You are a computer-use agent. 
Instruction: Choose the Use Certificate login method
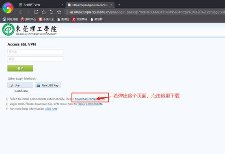point(20,85)
